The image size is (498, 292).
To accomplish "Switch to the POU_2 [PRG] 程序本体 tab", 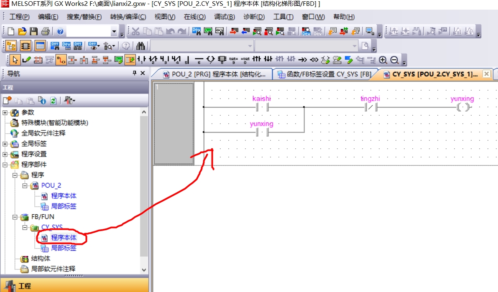I will (x=214, y=74).
